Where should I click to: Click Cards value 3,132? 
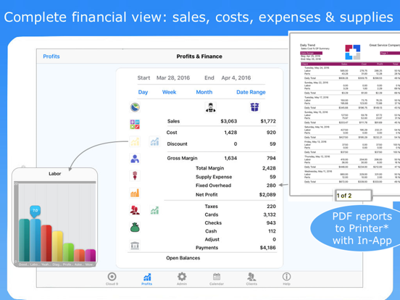pyautogui.click(x=270, y=214)
